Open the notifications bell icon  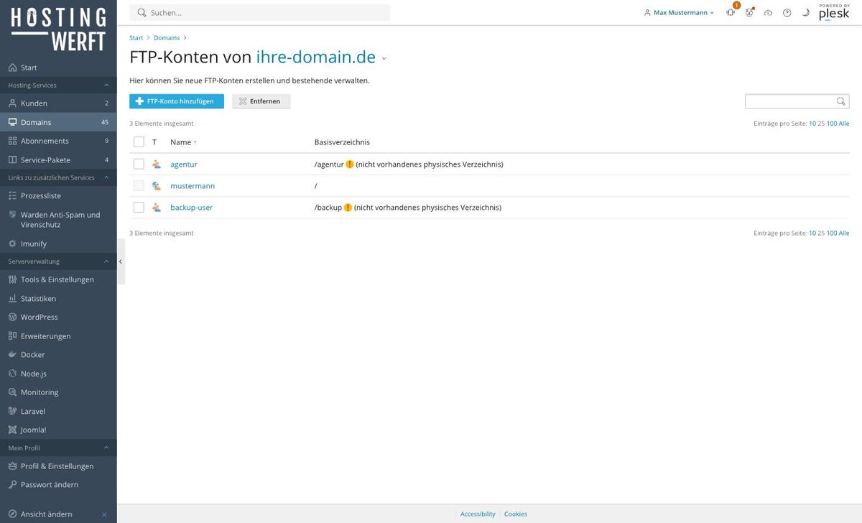731,13
